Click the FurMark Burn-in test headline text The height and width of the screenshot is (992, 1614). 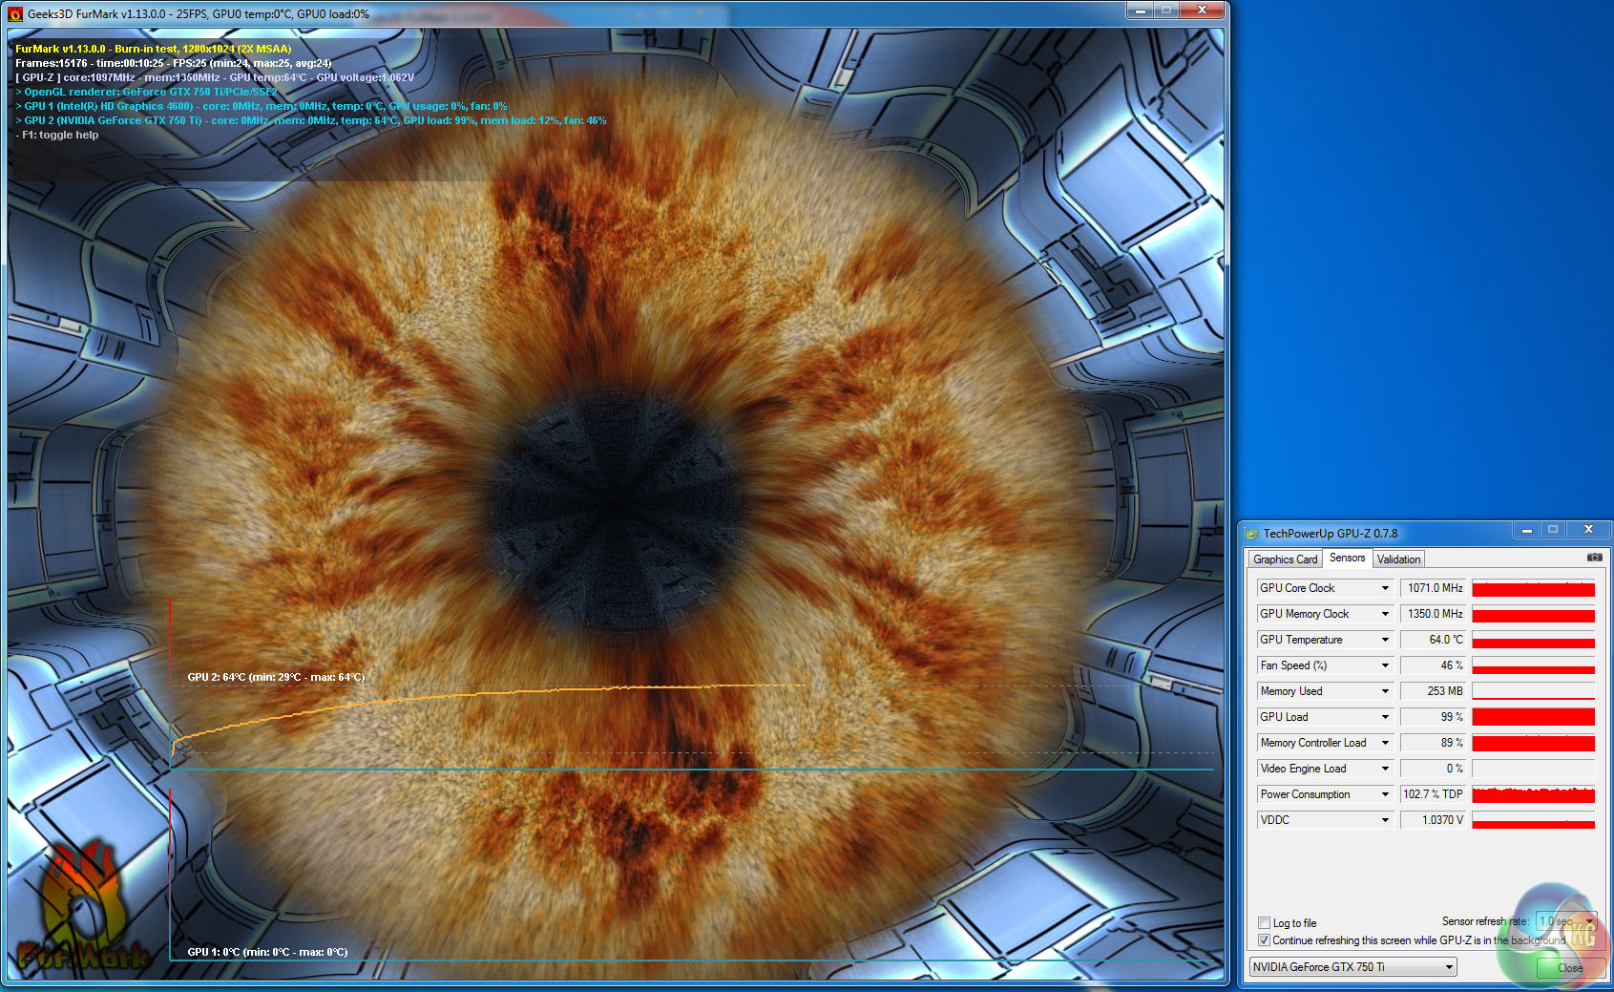154,49
